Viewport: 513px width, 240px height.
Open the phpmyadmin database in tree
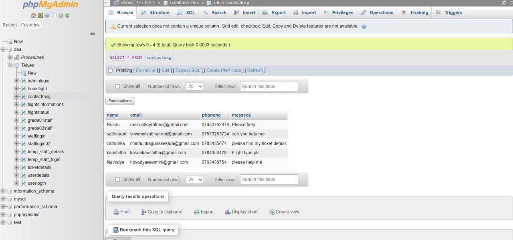[x=26, y=215]
